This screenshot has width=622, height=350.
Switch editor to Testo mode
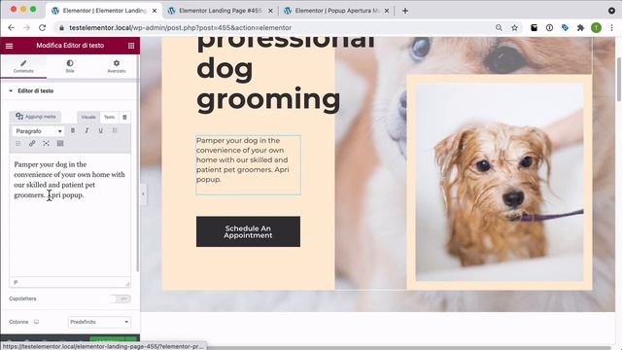110,117
